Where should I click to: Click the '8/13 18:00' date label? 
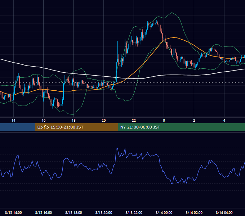pos(73,212)
